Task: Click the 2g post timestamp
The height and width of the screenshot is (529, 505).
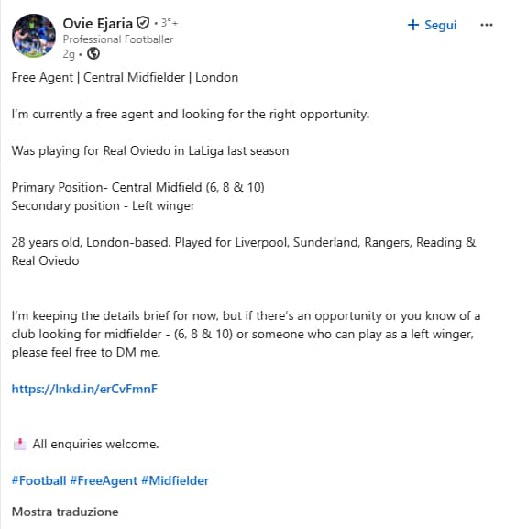Action: point(69,54)
